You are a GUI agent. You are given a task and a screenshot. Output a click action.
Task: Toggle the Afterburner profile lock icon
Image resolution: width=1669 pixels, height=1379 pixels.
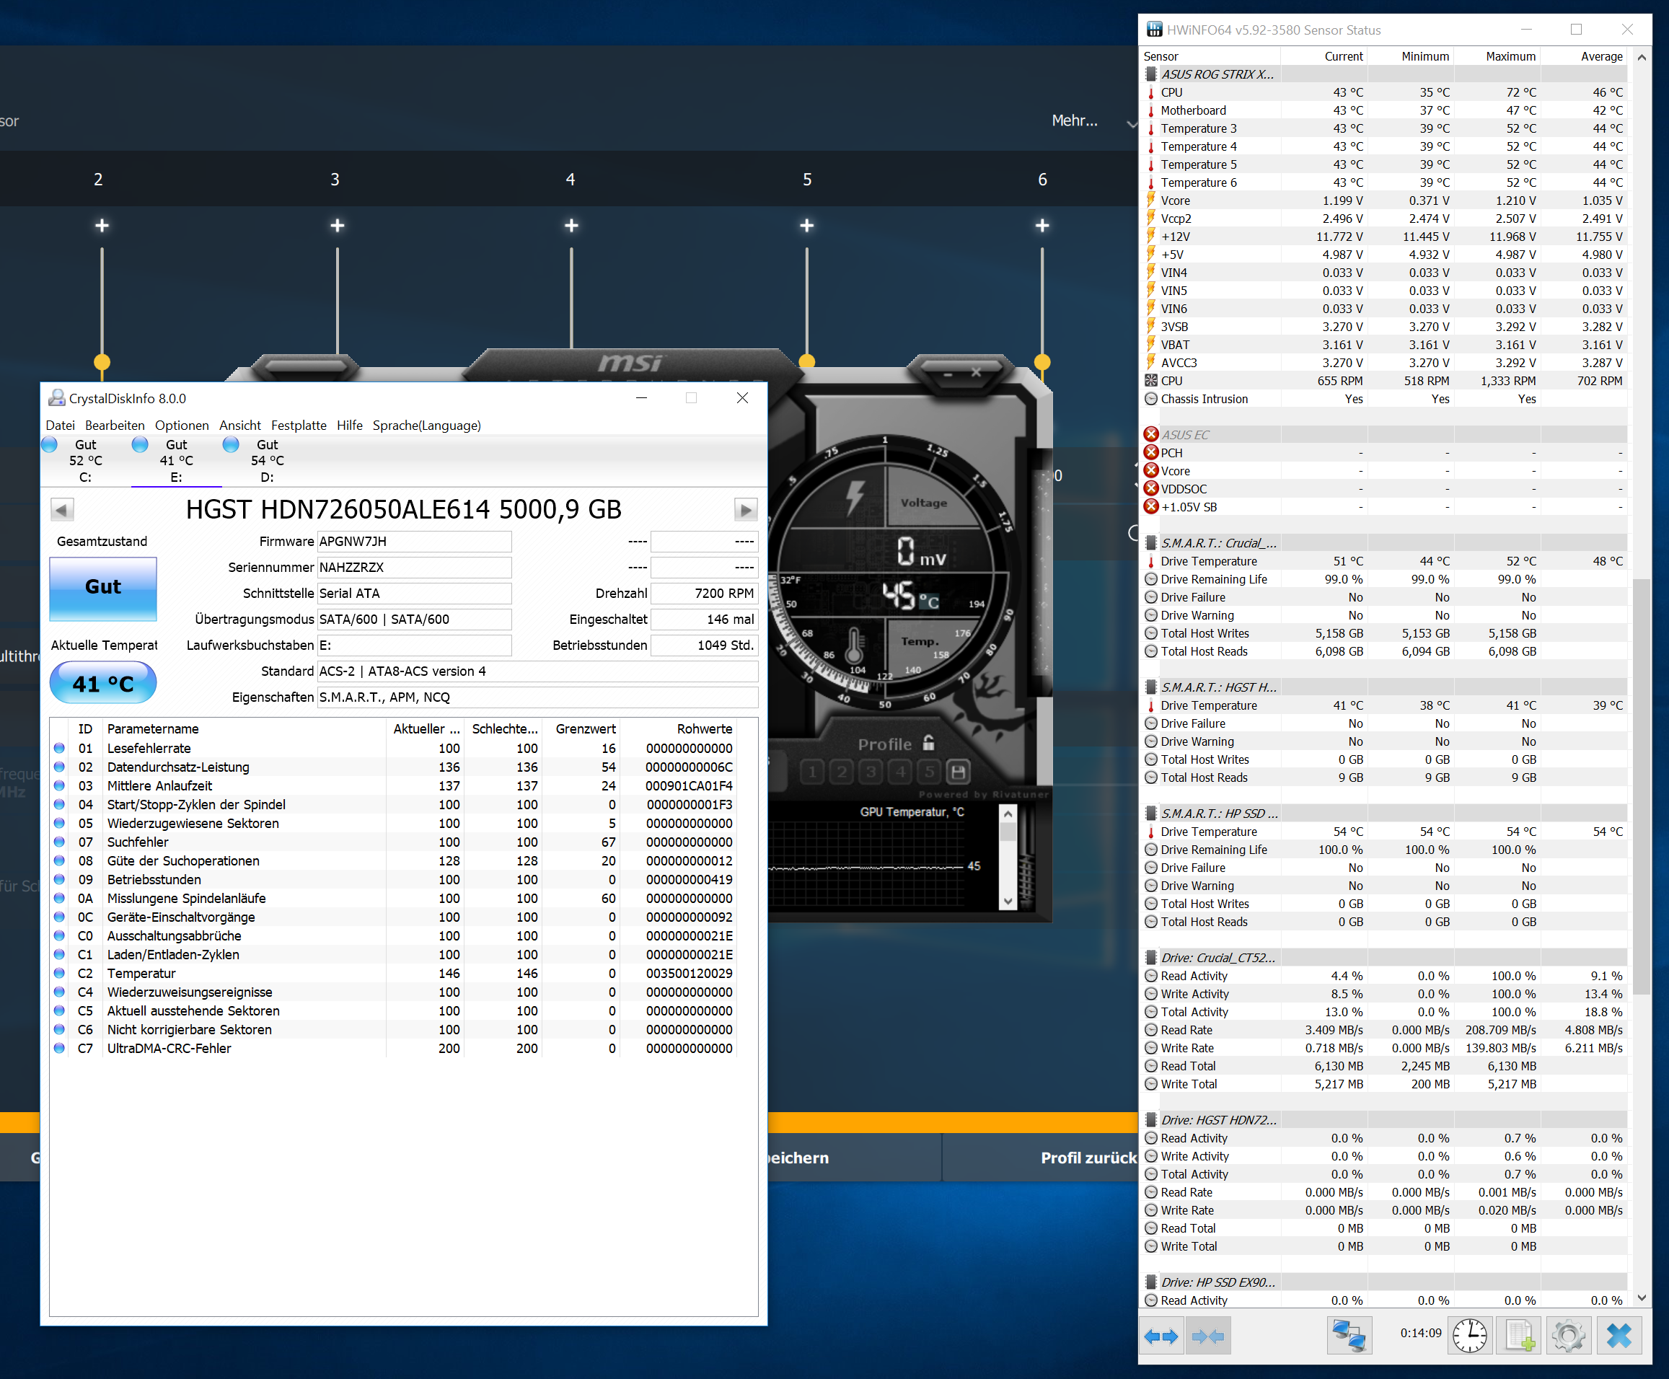point(929,744)
